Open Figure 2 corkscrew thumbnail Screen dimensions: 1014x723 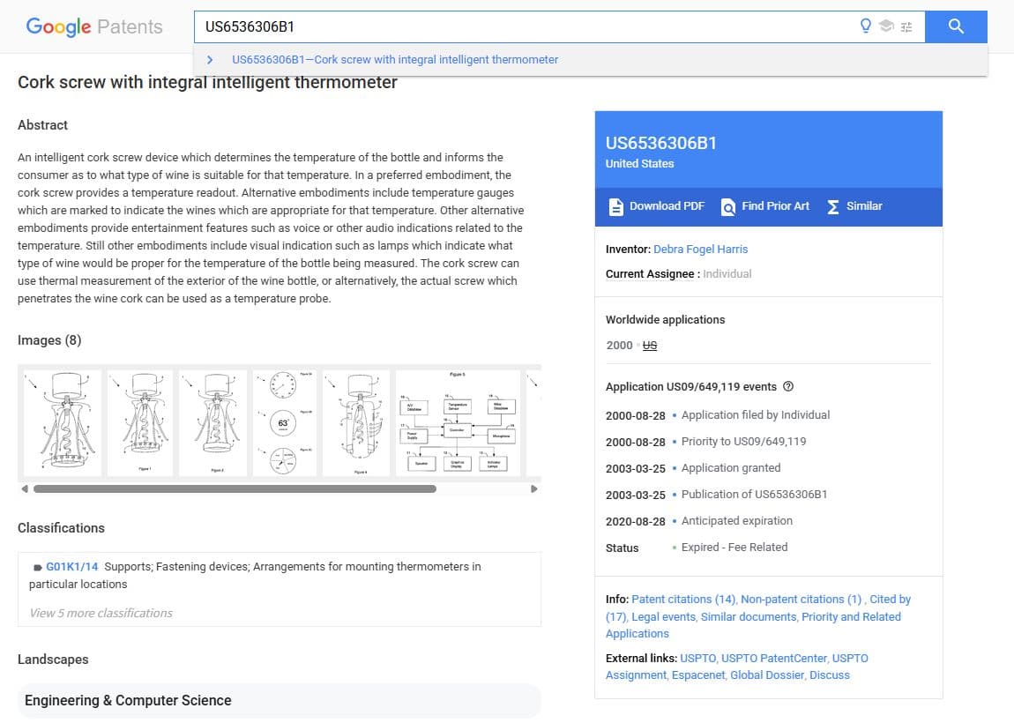click(x=212, y=423)
